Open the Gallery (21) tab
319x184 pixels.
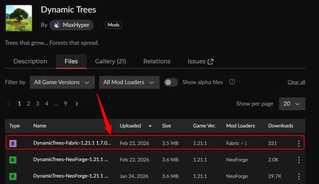[110, 62]
